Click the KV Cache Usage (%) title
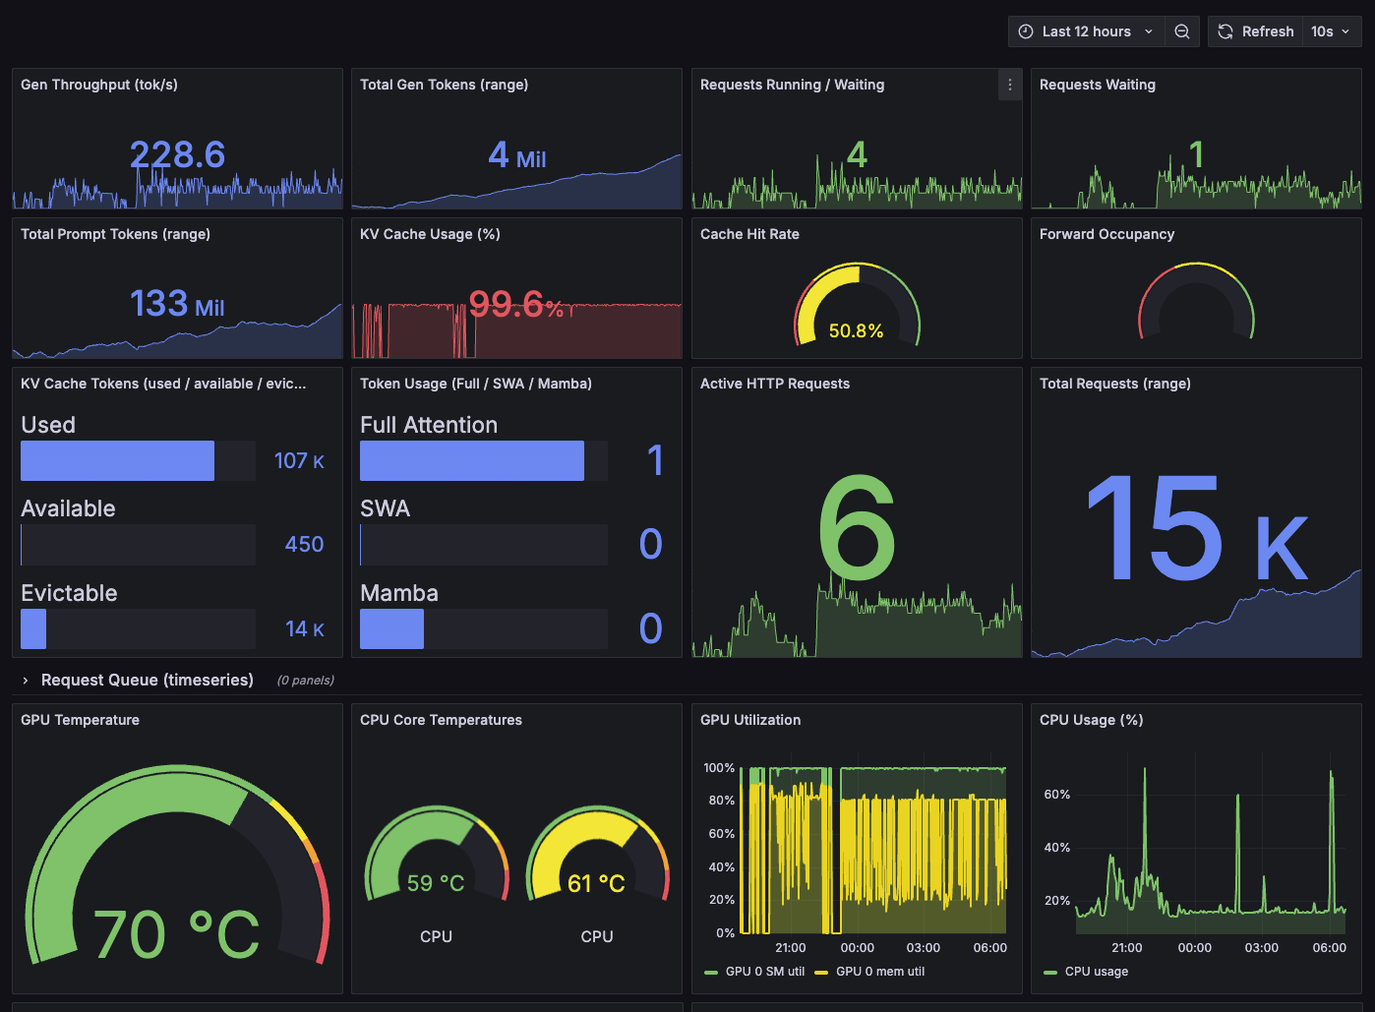The width and height of the screenshot is (1375, 1012). point(430,234)
